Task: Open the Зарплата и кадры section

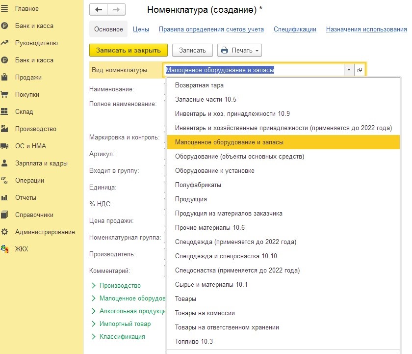Action: pyautogui.click(x=41, y=163)
